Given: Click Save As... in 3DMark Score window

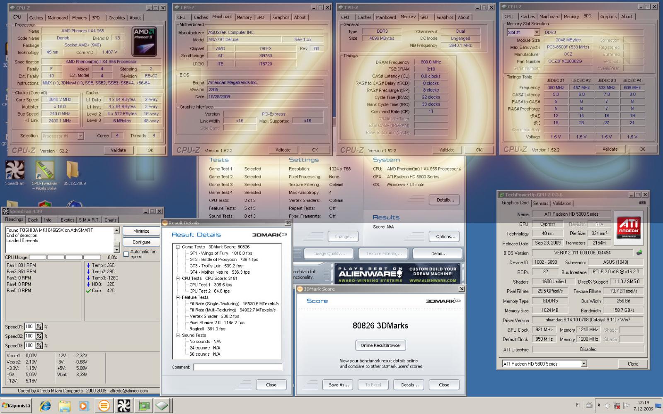Looking at the screenshot, I should [x=339, y=385].
